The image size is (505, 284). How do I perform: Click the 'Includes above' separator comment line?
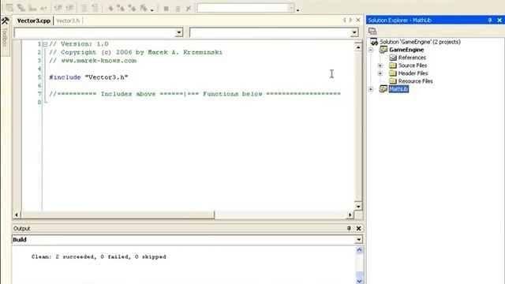[195, 94]
